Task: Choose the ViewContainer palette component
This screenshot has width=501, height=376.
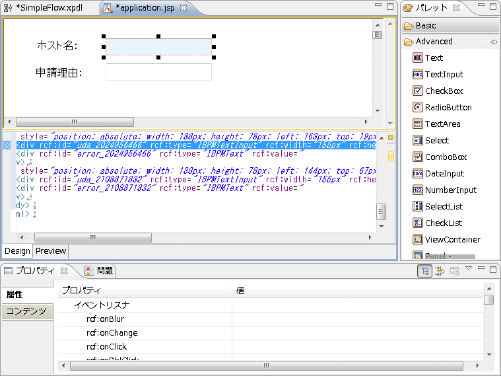Action: click(x=446, y=240)
